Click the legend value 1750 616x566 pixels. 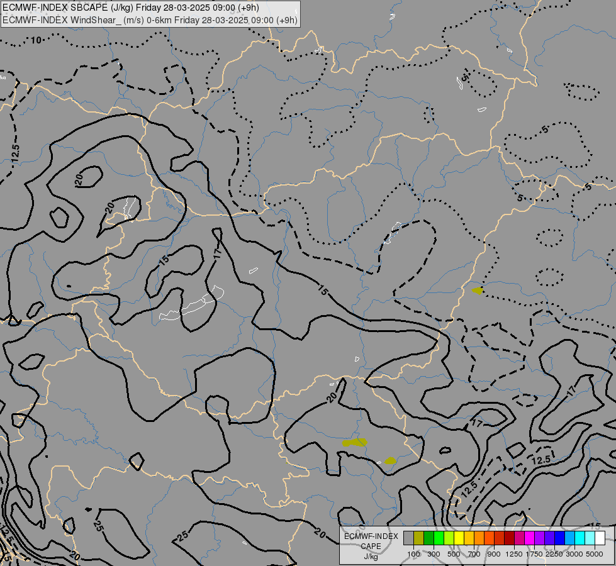(x=534, y=554)
